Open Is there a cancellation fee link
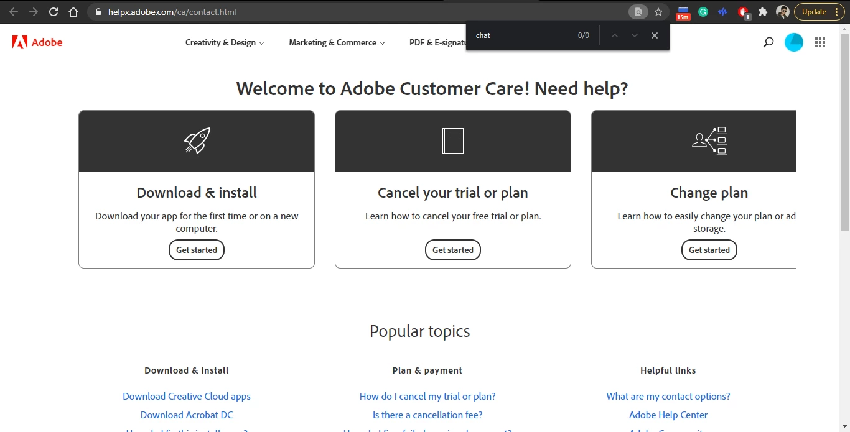Viewport: 850px width, 432px height. [x=427, y=415]
